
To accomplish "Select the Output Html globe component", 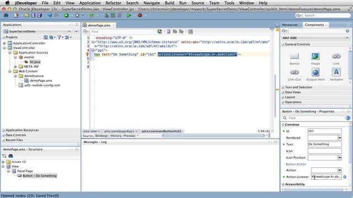I will (315, 72).
